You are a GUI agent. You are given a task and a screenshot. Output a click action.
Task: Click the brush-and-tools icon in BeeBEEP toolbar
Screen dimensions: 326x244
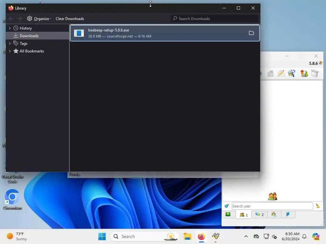click(292, 73)
